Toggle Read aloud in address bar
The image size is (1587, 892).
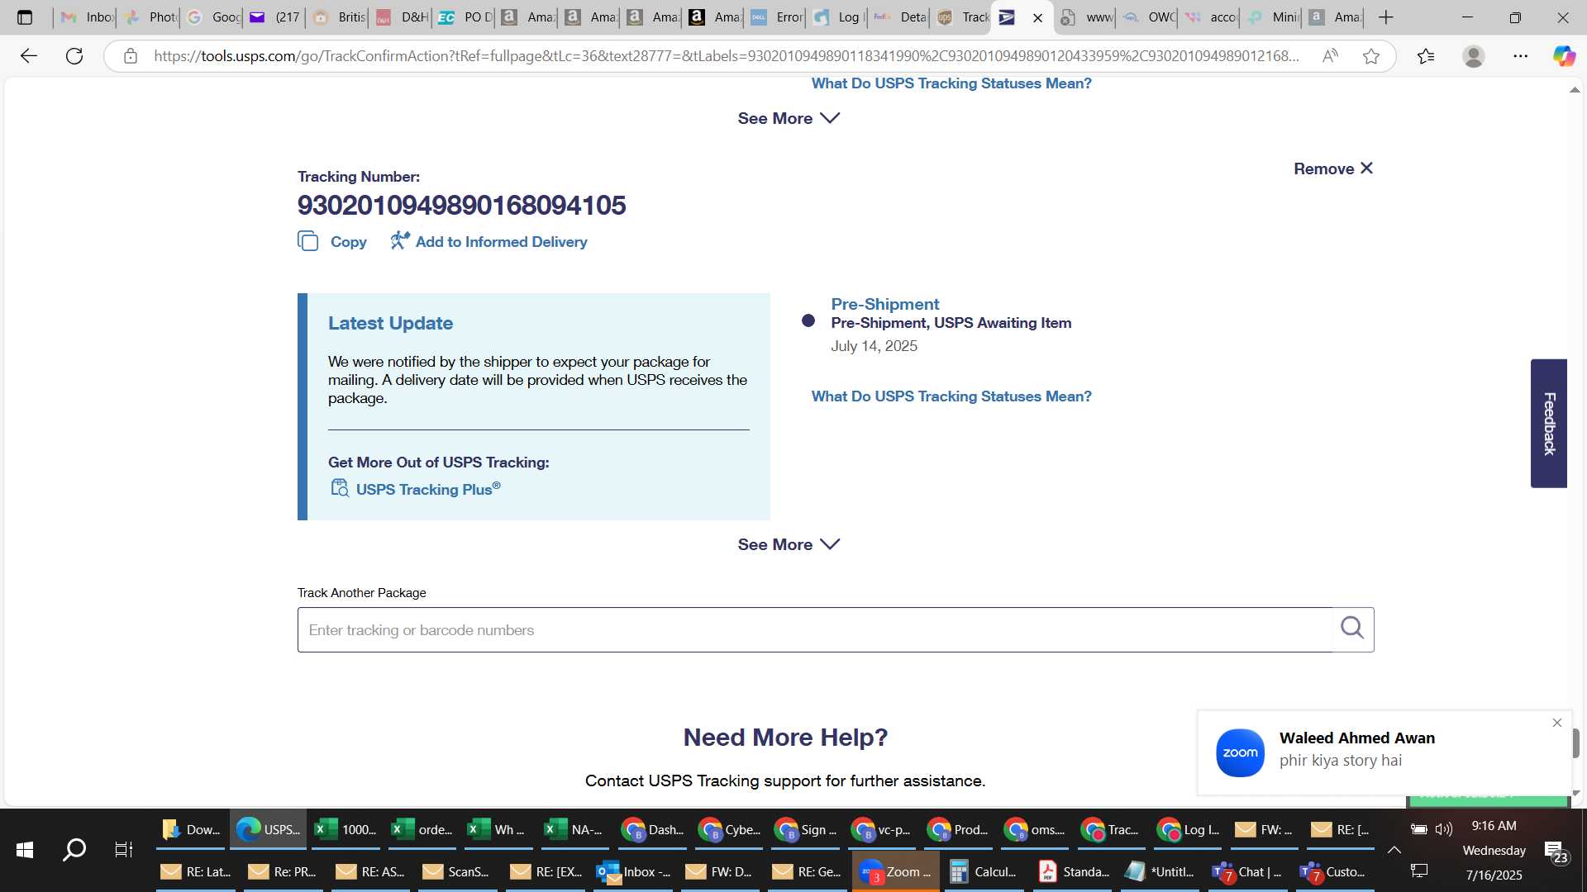[1330, 56]
